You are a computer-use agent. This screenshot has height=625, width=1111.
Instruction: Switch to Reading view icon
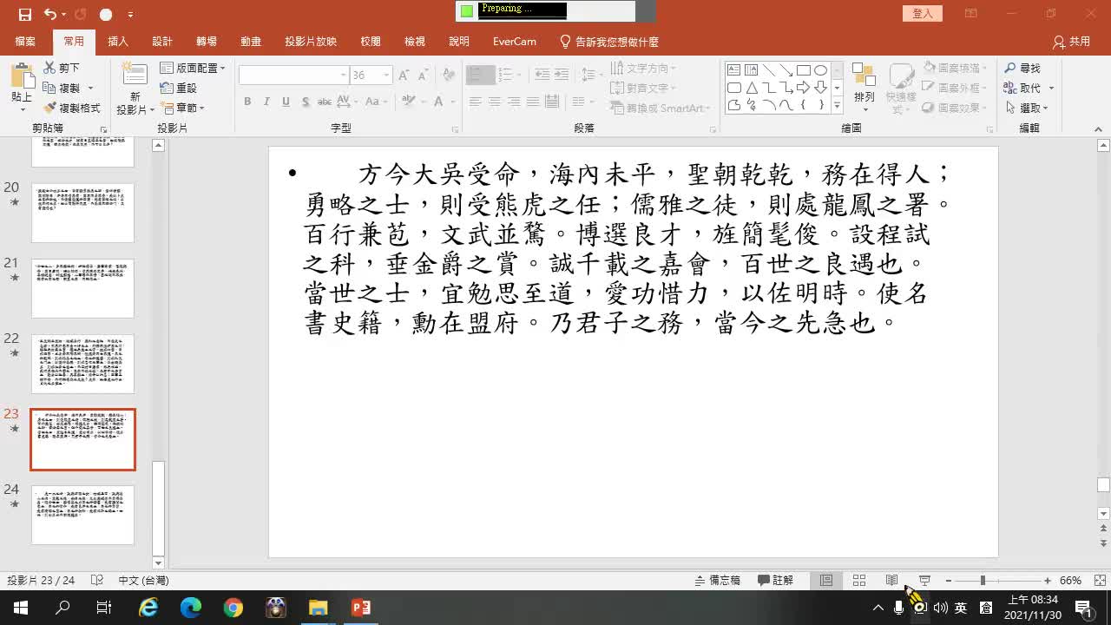point(891,580)
